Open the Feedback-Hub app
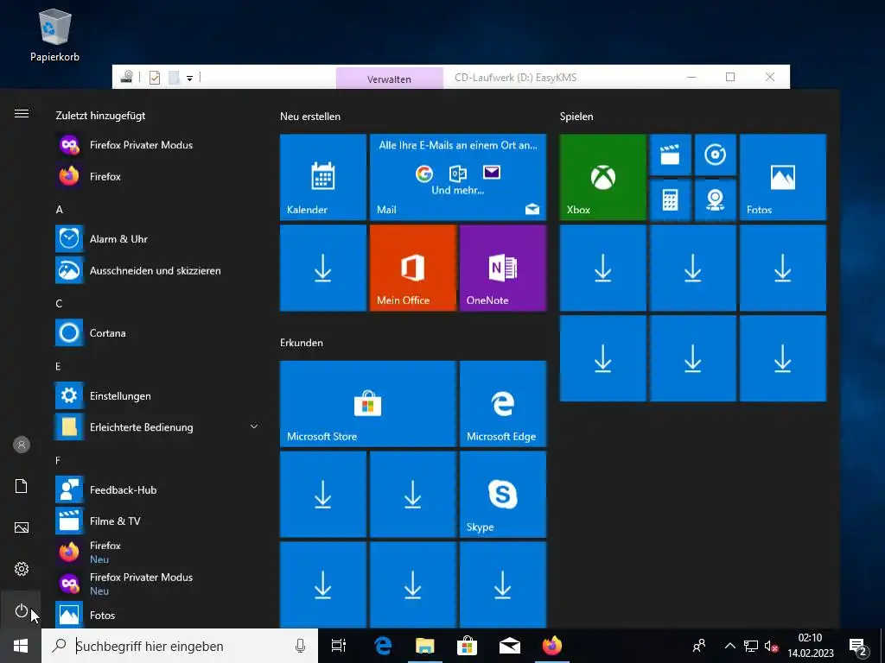 pyautogui.click(x=157, y=490)
